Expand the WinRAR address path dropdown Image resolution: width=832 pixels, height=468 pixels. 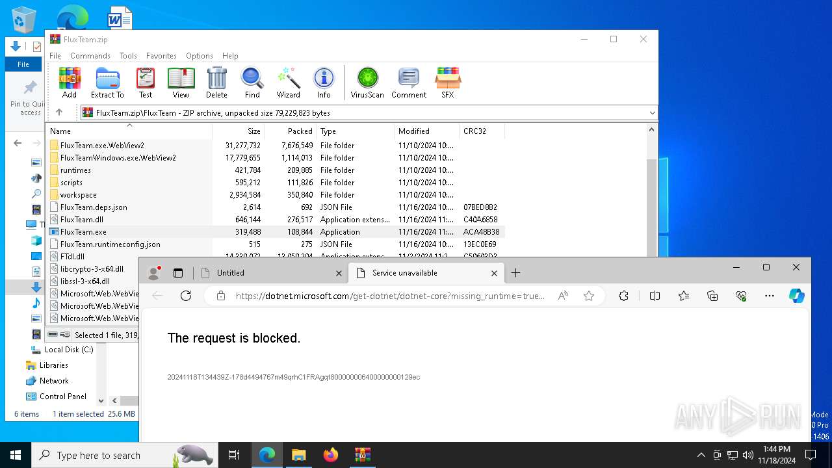click(x=652, y=113)
